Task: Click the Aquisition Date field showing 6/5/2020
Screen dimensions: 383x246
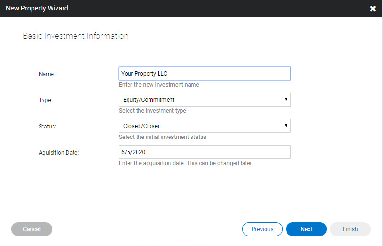Action: [x=205, y=152]
